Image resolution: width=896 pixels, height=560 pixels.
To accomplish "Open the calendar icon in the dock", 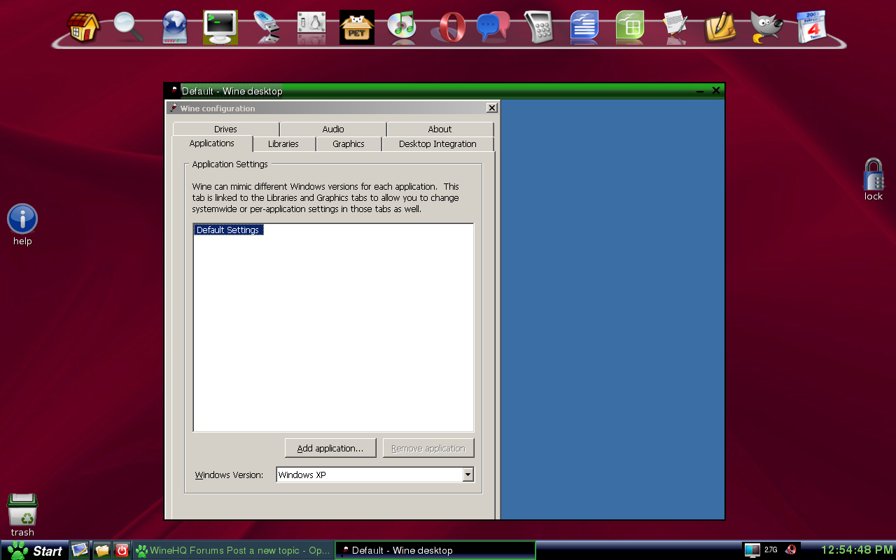I will (x=811, y=27).
